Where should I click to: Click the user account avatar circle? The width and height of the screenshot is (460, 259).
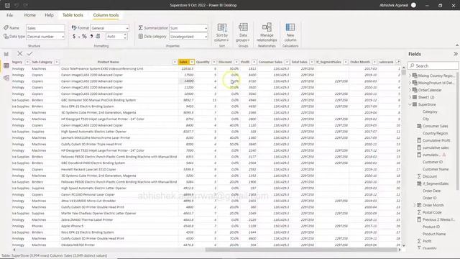[x=413, y=5]
